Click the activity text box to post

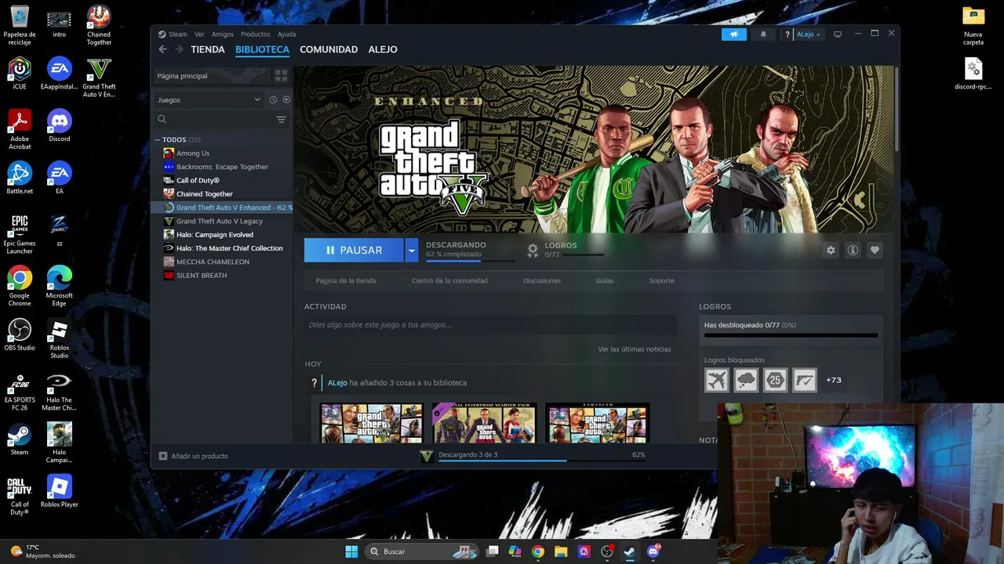click(x=490, y=325)
